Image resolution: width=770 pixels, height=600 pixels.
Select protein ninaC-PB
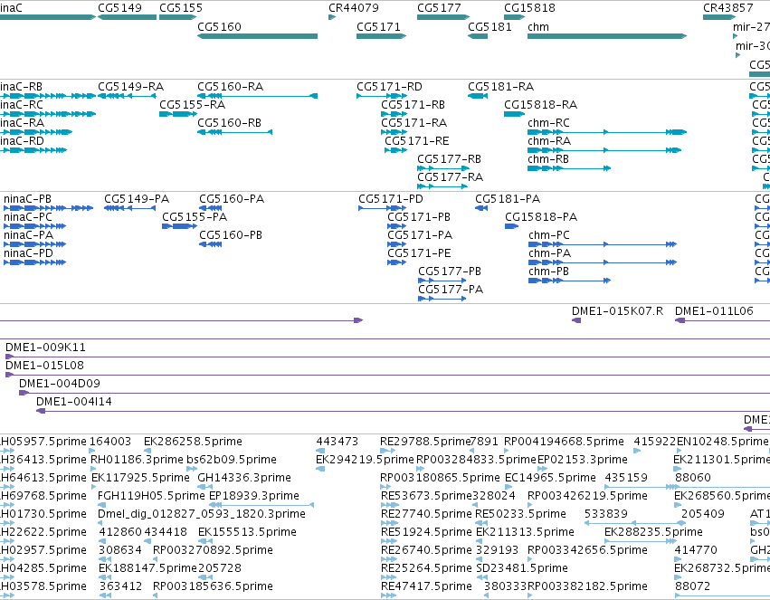click(48, 208)
